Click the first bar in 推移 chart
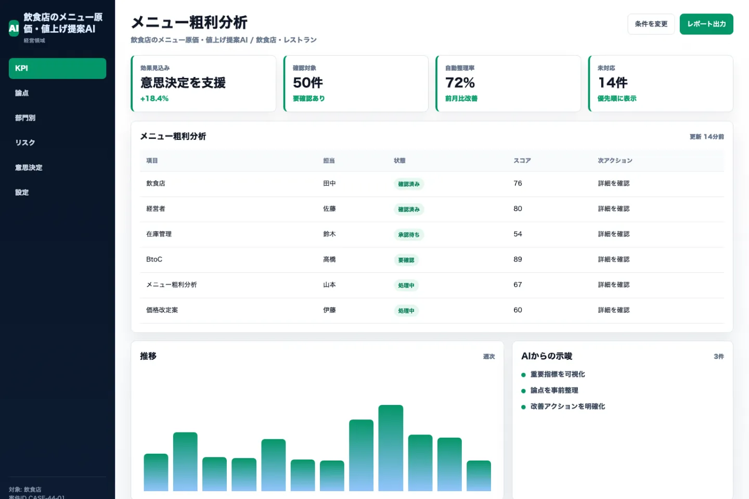The height and width of the screenshot is (499, 749). pyautogui.click(x=156, y=472)
